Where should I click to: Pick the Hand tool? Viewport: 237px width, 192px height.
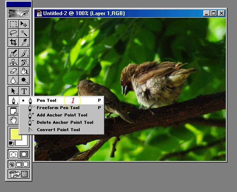13,120
